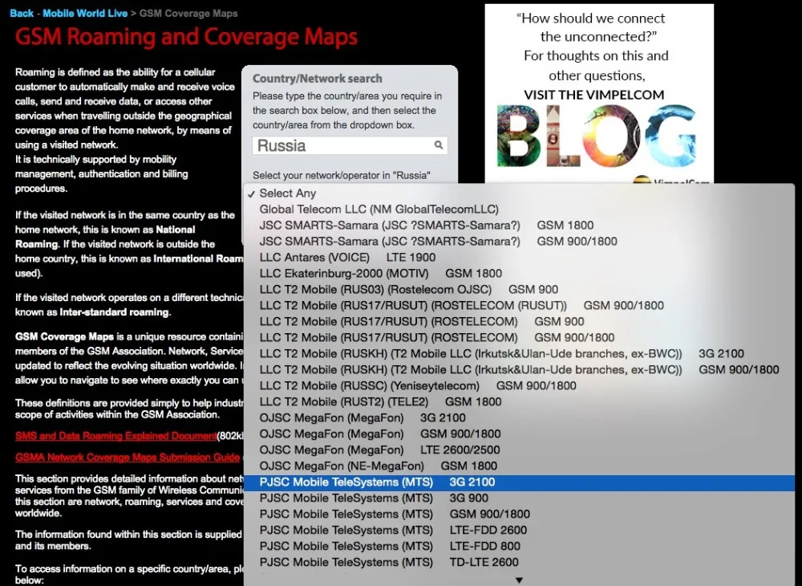Select LLC Antares (VOICE) LTE 1900
The width and height of the screenshot is (802, 586).
click(519, 258)
